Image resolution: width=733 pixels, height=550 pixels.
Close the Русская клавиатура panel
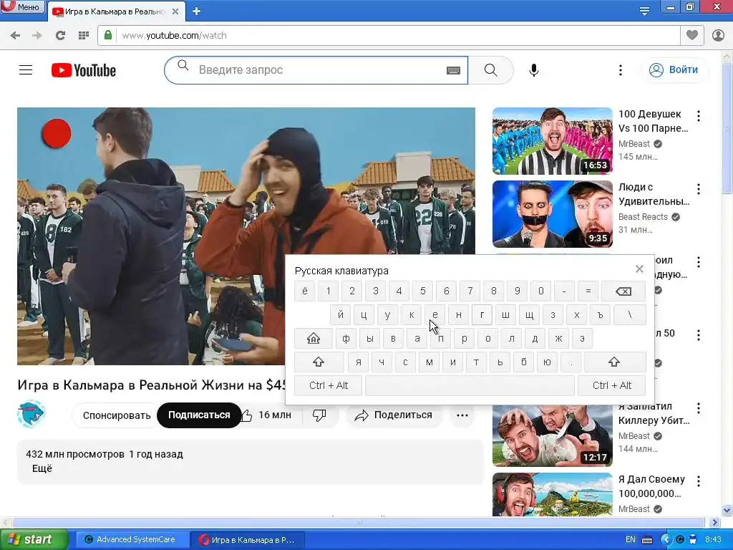coord(639,269)
